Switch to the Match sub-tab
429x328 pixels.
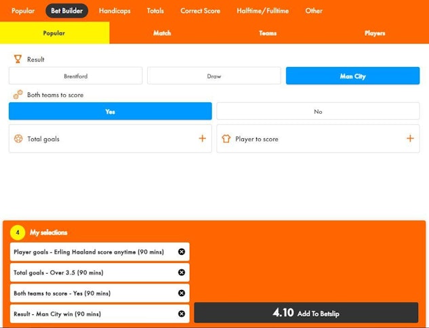[x=162, y=33]
